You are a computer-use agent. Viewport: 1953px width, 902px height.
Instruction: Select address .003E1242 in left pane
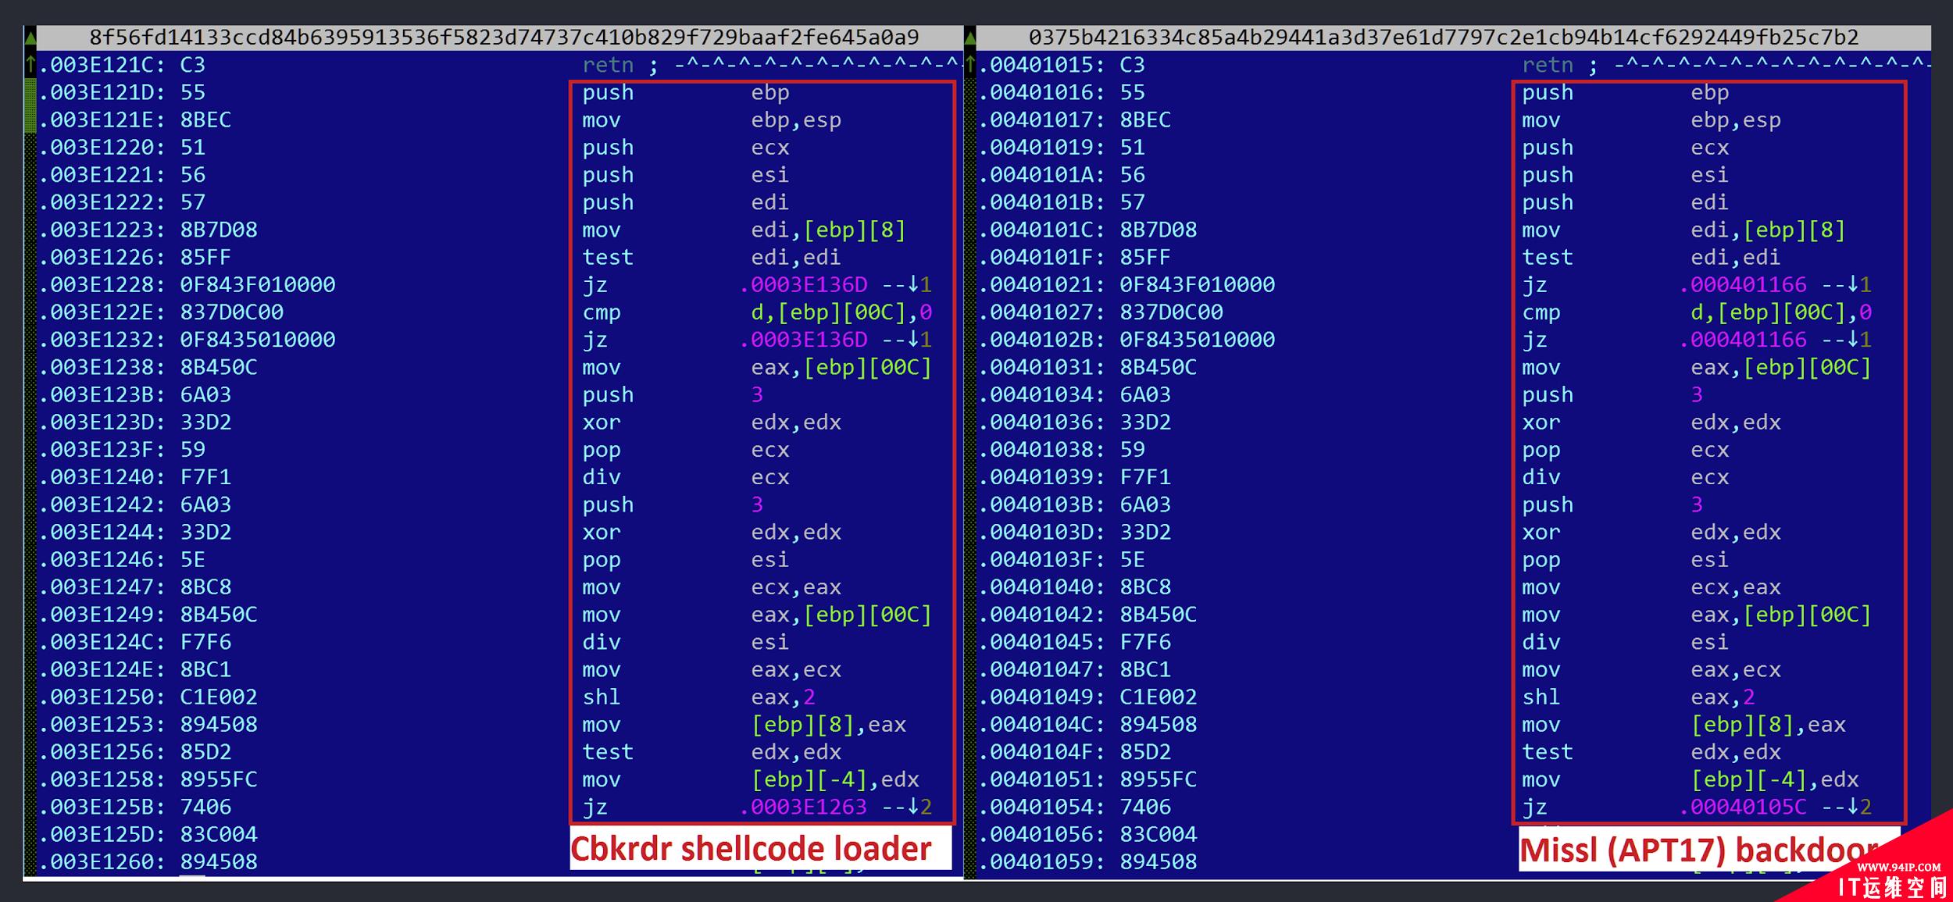click(x=102, y=504)
